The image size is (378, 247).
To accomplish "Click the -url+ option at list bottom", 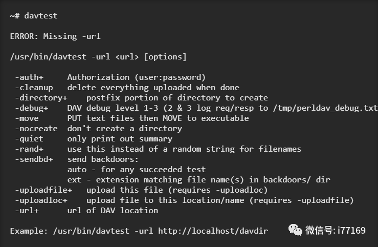I will [27, 211].
